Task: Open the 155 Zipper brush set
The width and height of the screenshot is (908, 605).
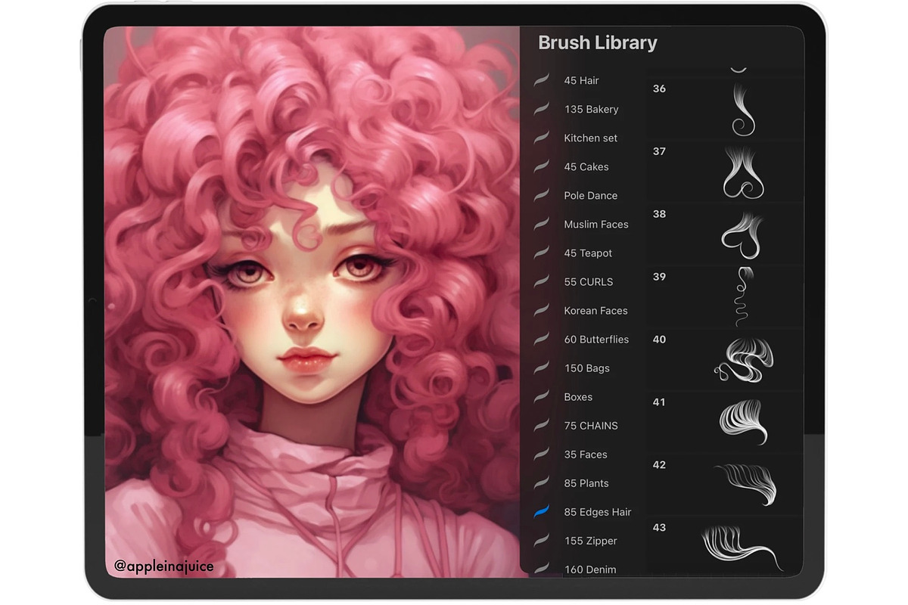Action: click(590, 541)
